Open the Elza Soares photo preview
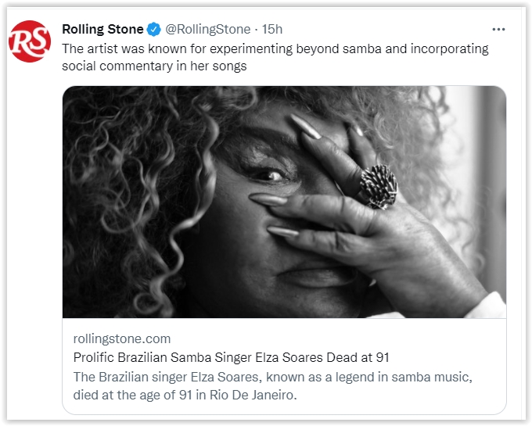This screenshot has height=426, width=532. pyautogui.click(x=284, y=201)
